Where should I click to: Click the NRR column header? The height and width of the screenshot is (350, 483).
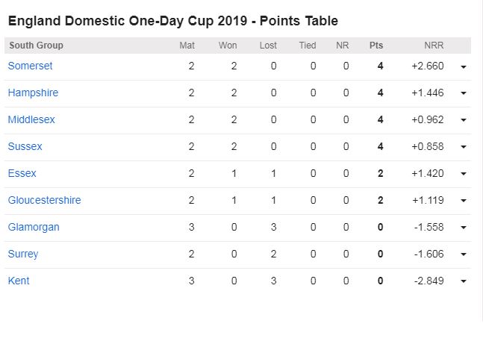[434, 46]
